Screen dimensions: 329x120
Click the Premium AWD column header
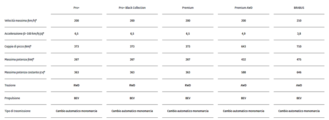[x=244, y=8]
